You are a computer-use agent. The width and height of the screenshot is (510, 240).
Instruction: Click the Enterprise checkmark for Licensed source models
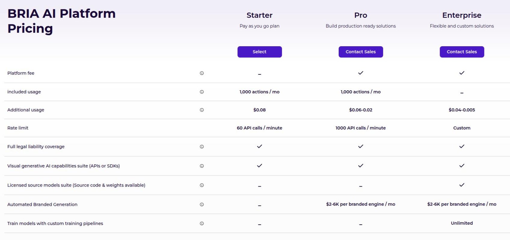pos(462,185)
